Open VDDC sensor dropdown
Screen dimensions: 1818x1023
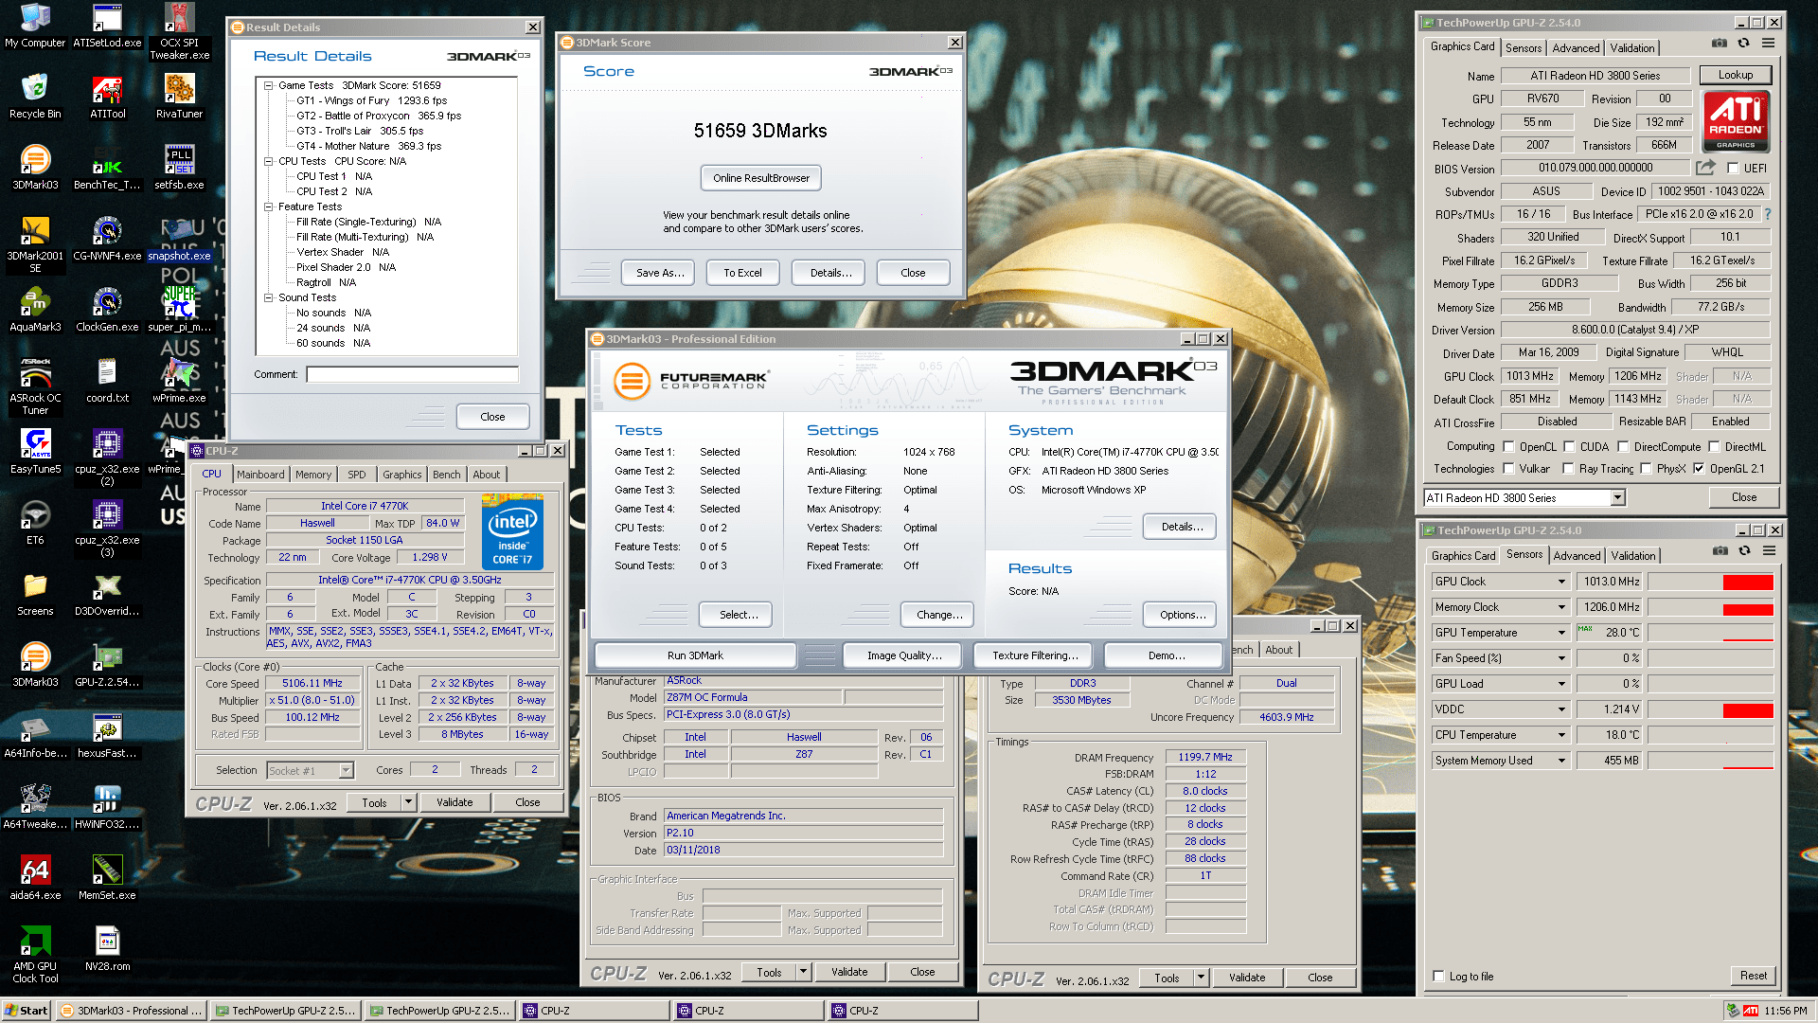1561,709
